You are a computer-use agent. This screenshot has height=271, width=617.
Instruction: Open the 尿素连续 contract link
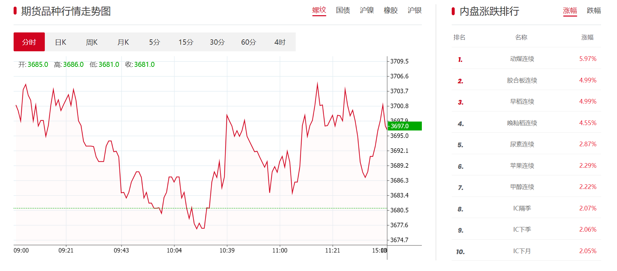[522, 144]
